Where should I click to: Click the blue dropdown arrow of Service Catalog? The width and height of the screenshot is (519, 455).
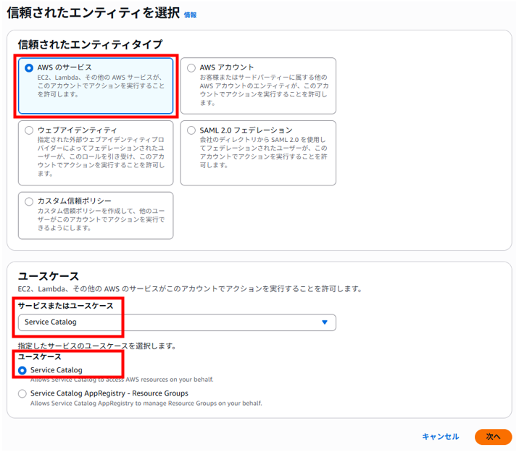[x=325, y=322]
